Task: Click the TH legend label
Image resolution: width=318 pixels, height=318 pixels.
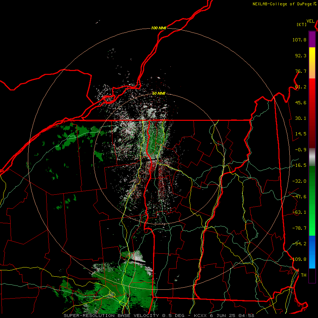Action: tap(304, 275)
